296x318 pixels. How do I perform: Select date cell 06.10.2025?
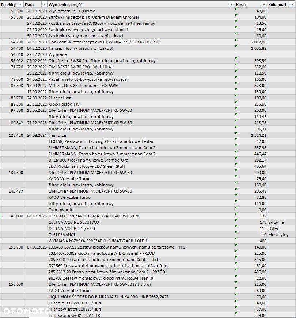(x=36, y=216)
